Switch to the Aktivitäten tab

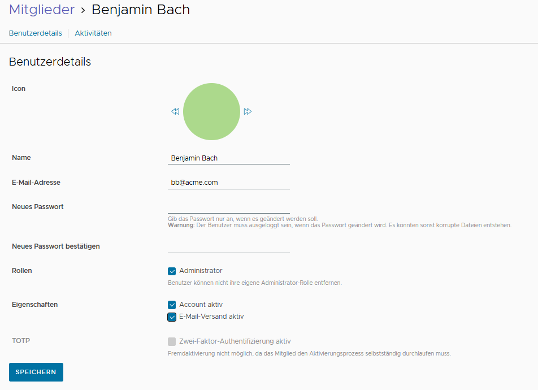[x=93, y=33]
